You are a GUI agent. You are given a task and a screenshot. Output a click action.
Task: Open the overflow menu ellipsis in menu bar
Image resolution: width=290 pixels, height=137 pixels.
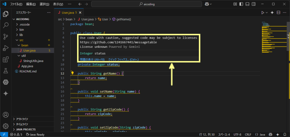pos(69,4)
